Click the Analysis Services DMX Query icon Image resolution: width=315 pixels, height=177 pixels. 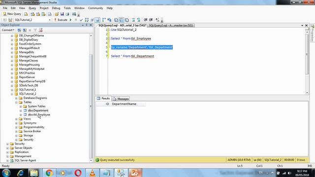[x=38, y=14]
